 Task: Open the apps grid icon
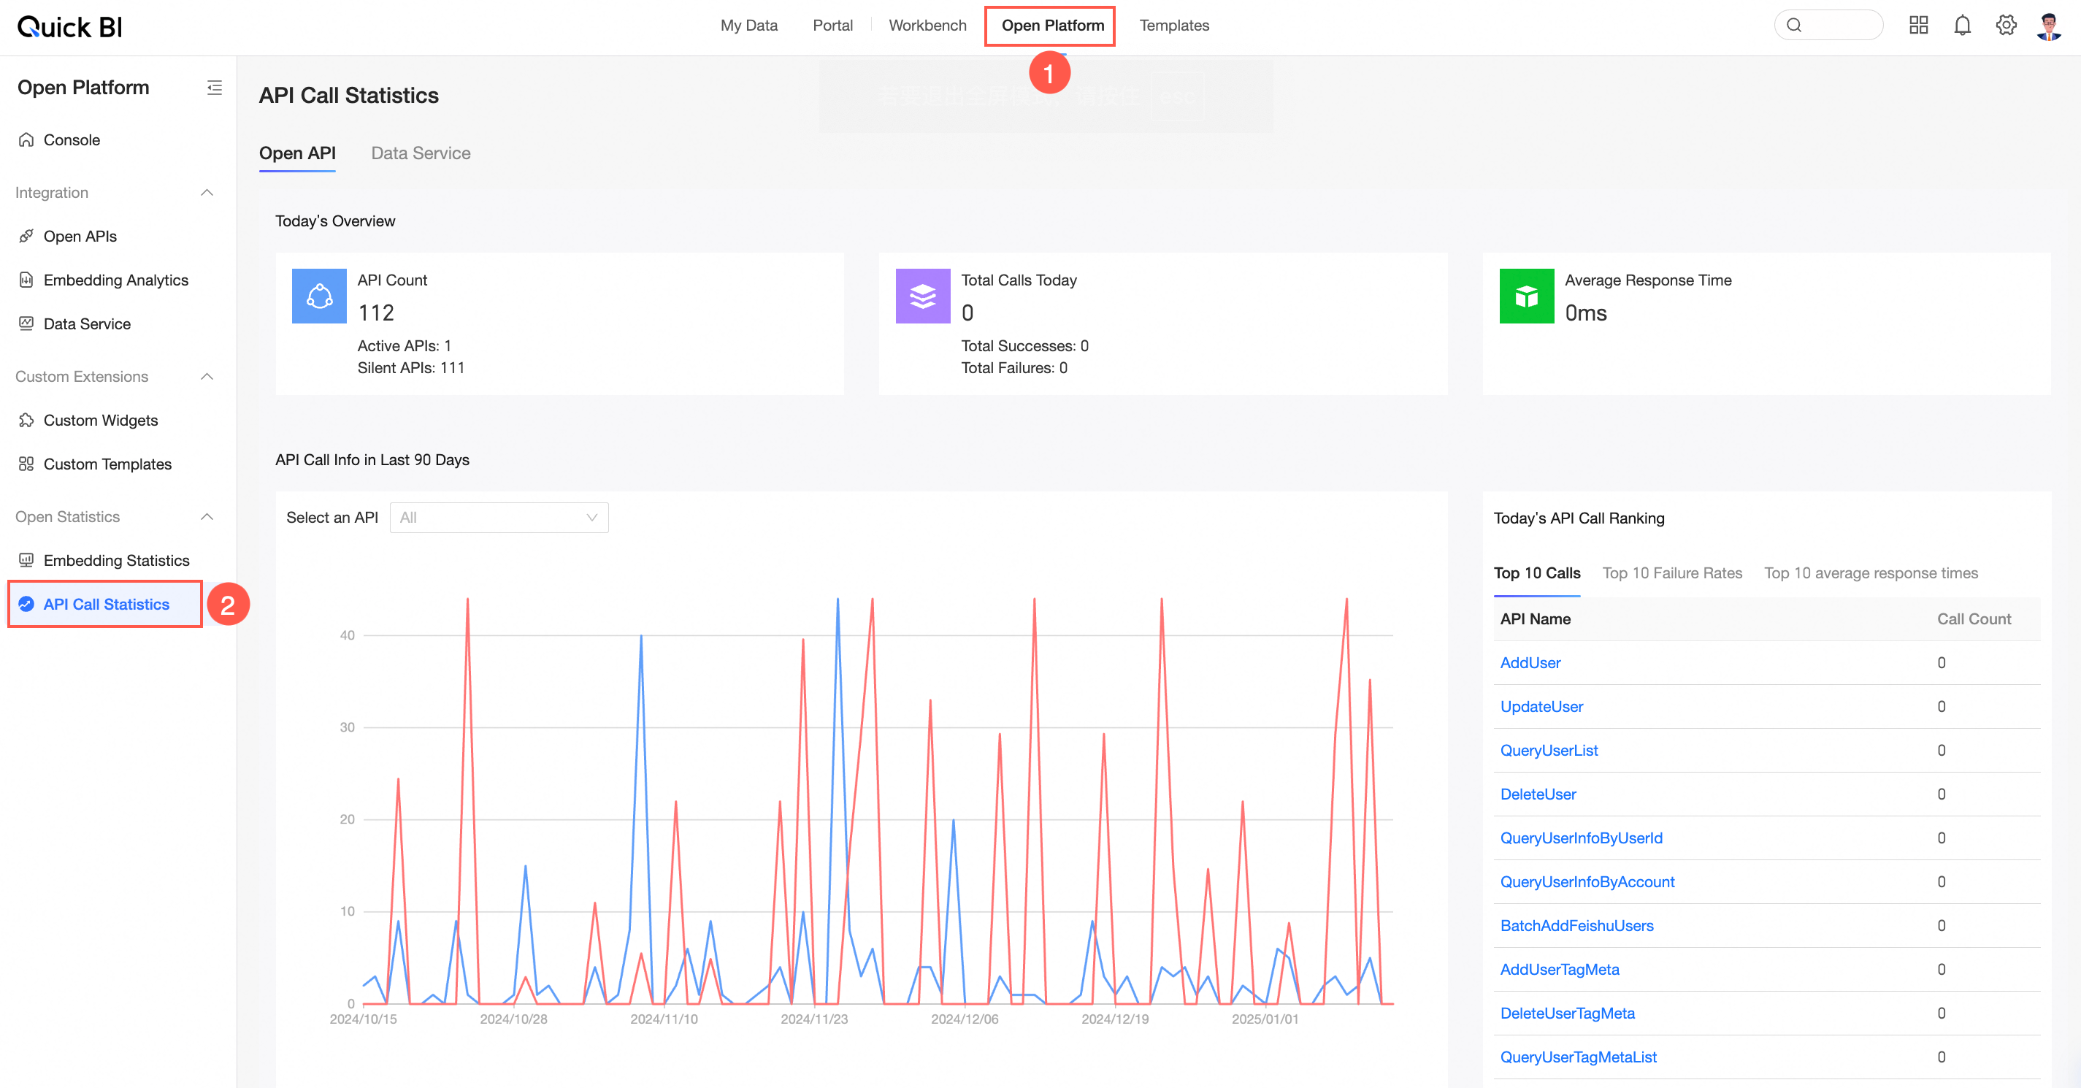click(x=1919, y=25)
